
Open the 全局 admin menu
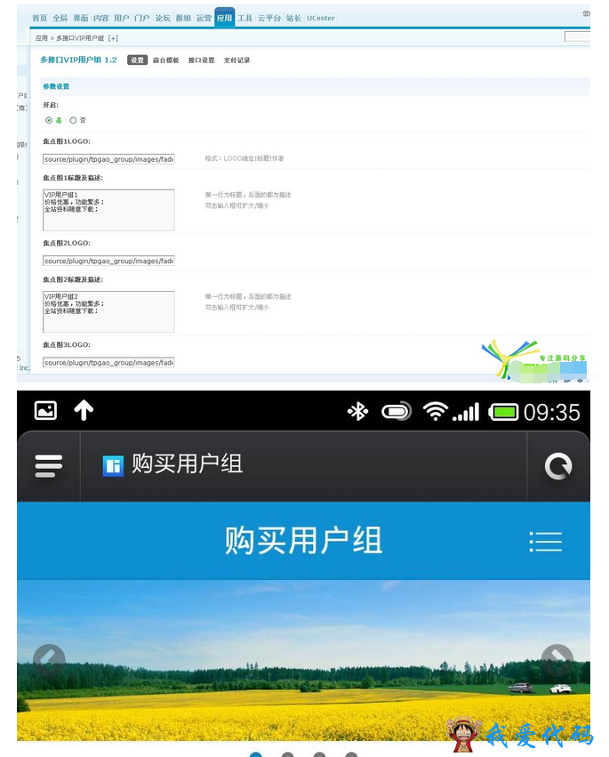(x=60, y=18)
